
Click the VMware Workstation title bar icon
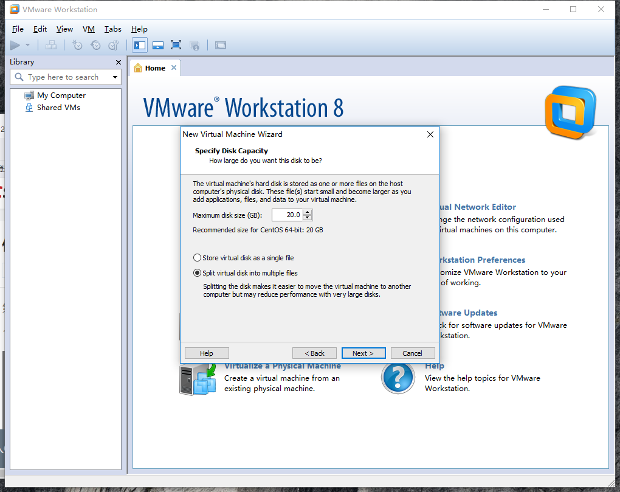tap(14, 9)
